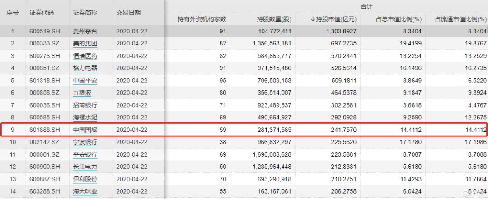Viewport: 488px width, 199px height.
Task: Select stock code 600036.SH
Action: coord(44,105)
